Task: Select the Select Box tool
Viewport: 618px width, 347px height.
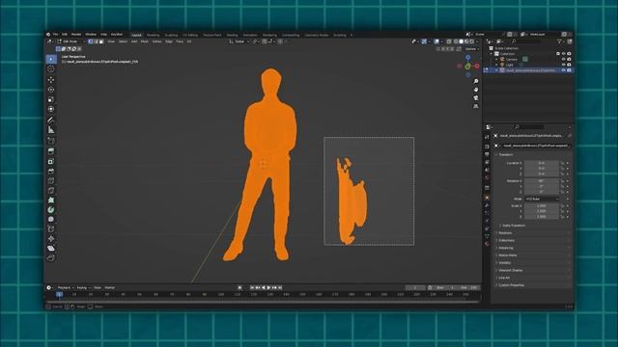Action: (x=51, y=60)
